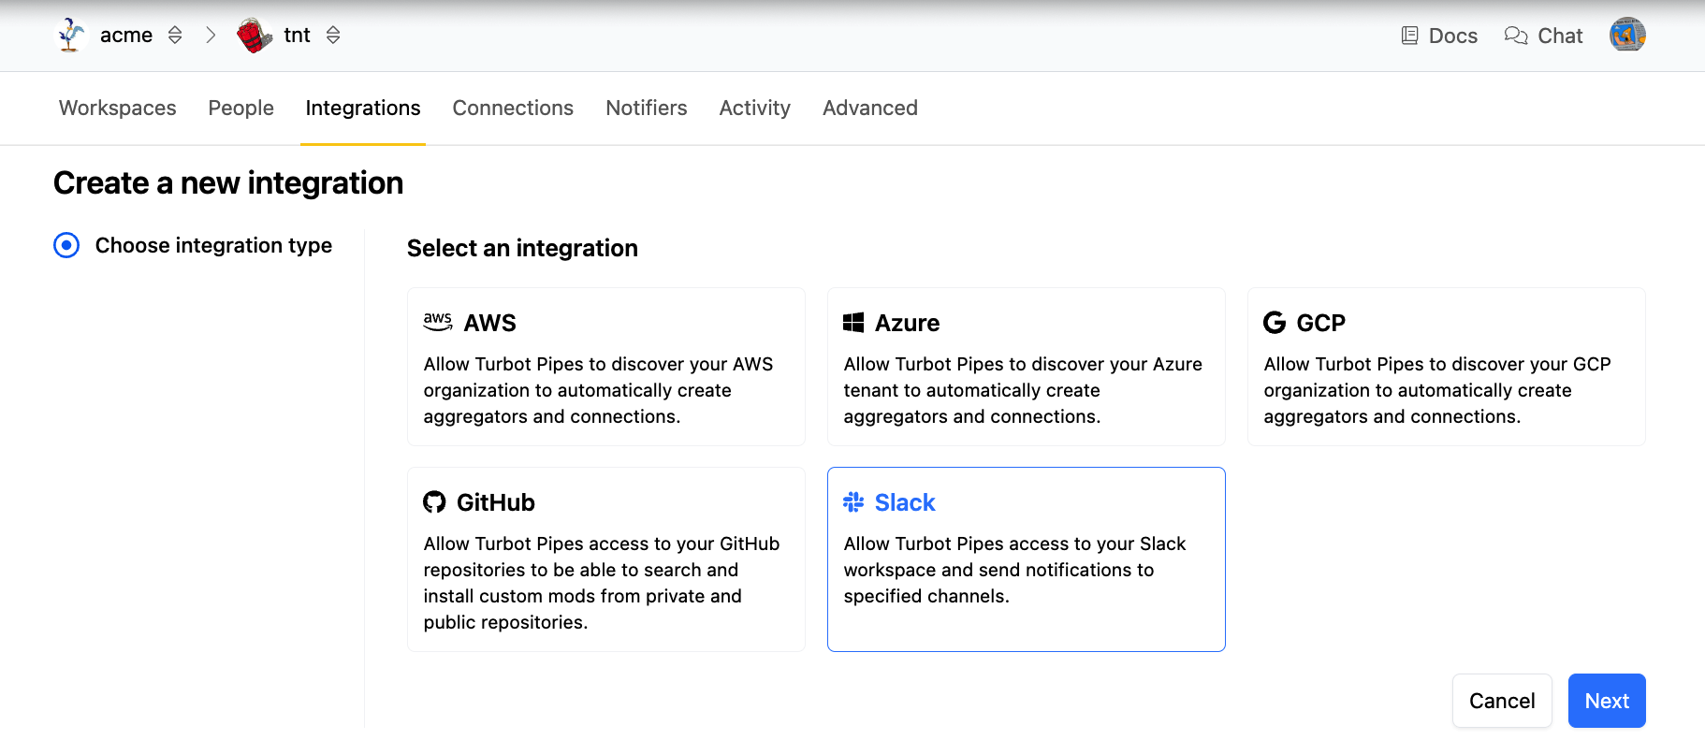
Task: Click the breadcrumb chevron after acme
Action: coord(211,36)
